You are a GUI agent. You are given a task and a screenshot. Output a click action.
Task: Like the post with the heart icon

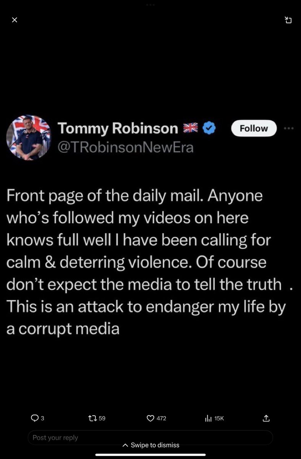pos(150,418)
